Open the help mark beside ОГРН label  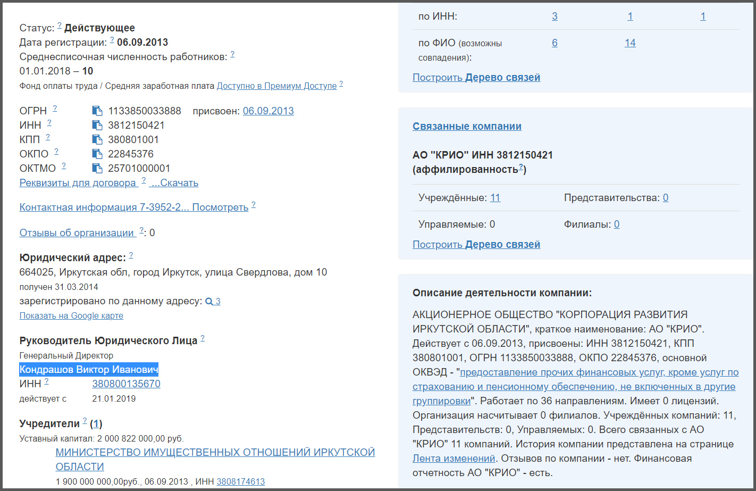point(55,108)
